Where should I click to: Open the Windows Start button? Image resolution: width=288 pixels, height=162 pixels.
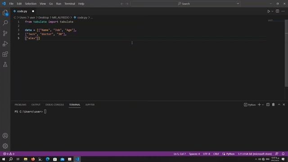point(4,159)
